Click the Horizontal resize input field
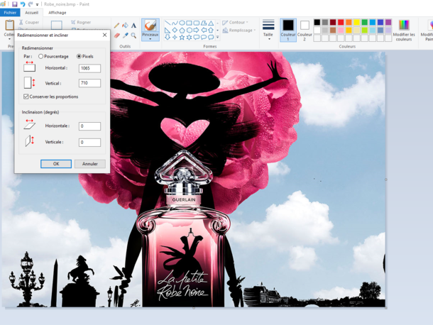This screenshot has width=433, height=325. click(89, 68)
